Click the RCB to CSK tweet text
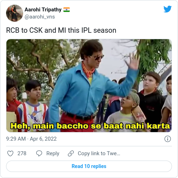 [61, 30]
